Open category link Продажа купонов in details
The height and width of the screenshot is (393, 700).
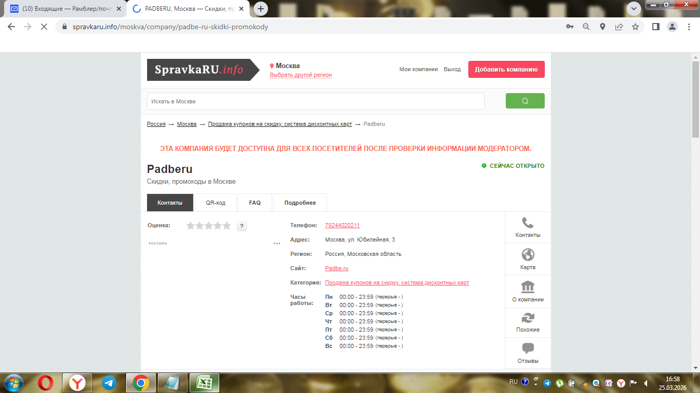pos(397,282)
